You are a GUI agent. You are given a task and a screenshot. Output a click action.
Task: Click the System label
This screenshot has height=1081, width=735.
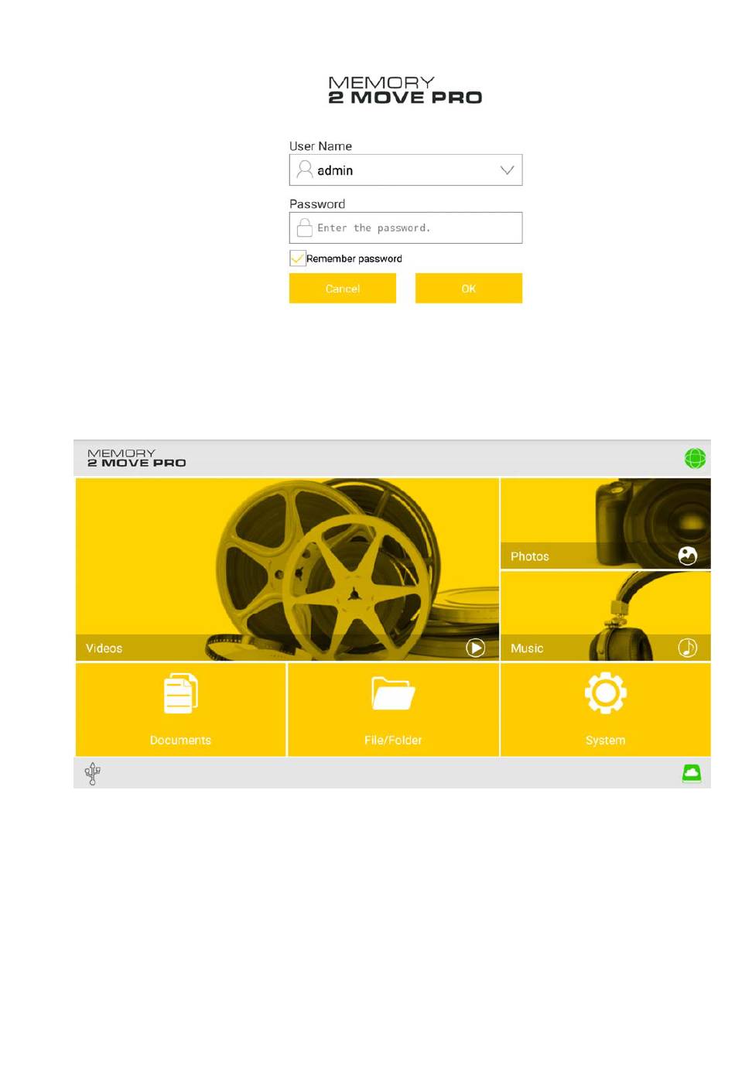tap(605, 740)
